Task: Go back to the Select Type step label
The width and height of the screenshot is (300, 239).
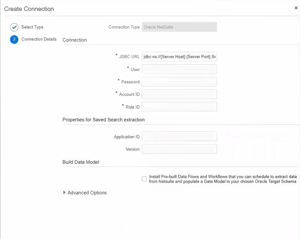Action: click(32, 27)
